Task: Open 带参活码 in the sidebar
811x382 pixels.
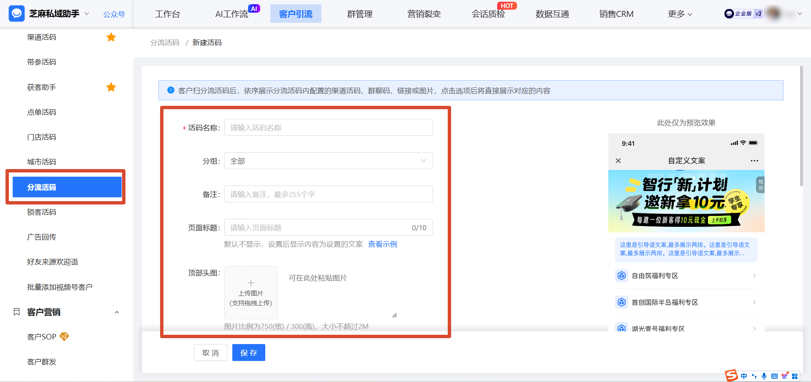Action: pyautogui.click(x=41, y=62)
